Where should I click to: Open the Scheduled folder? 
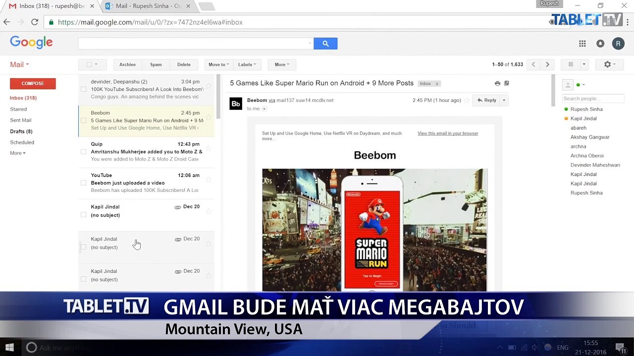point(22,142)
